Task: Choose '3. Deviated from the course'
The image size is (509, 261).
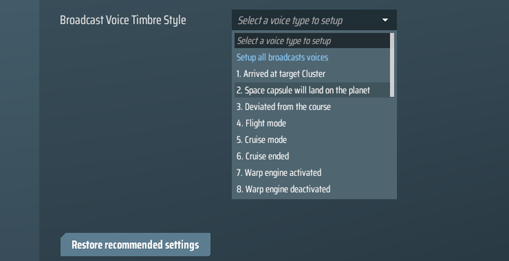Action: (x=283, y=107)
